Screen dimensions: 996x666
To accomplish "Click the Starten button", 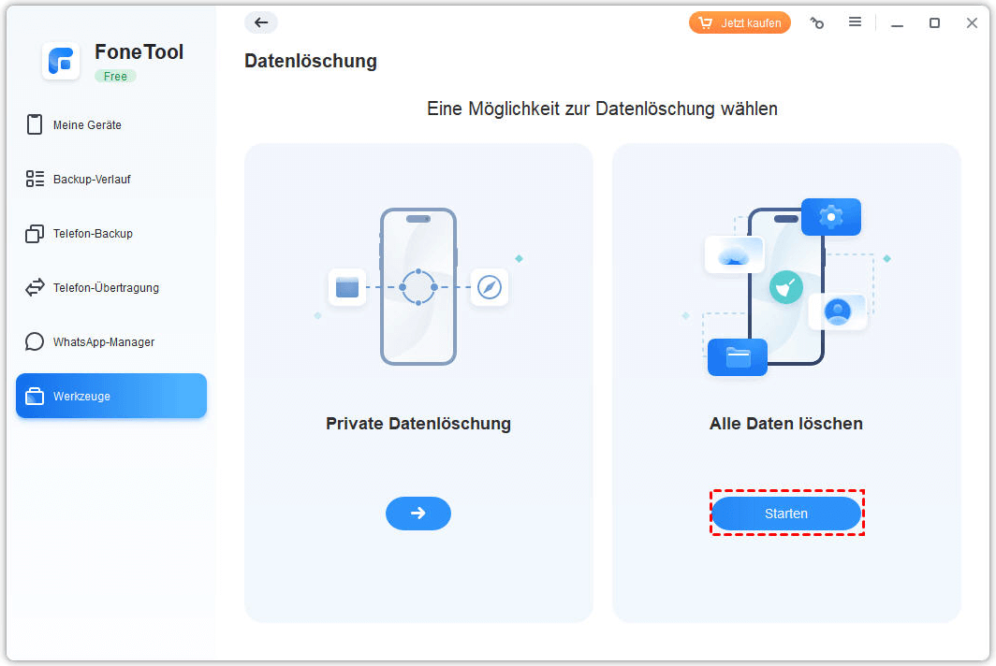I will pyautogui.click(x=786, y=513).
